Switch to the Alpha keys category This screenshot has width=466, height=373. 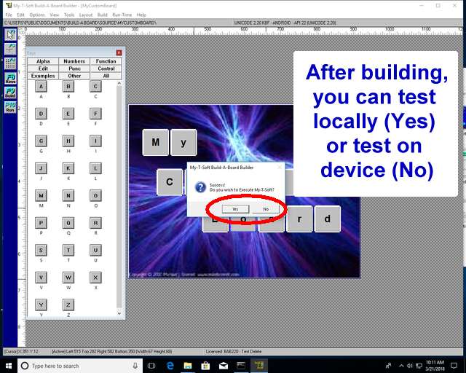point(43,62)
